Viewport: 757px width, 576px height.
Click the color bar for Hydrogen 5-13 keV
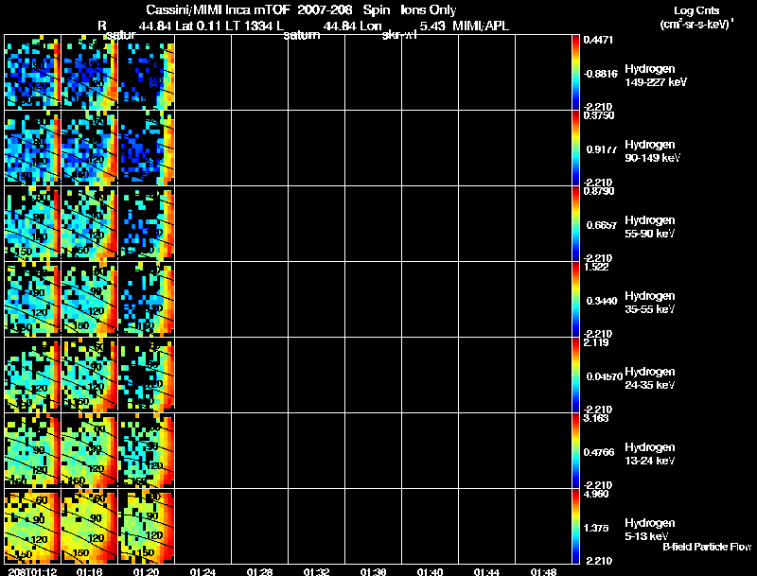(577, 526)
